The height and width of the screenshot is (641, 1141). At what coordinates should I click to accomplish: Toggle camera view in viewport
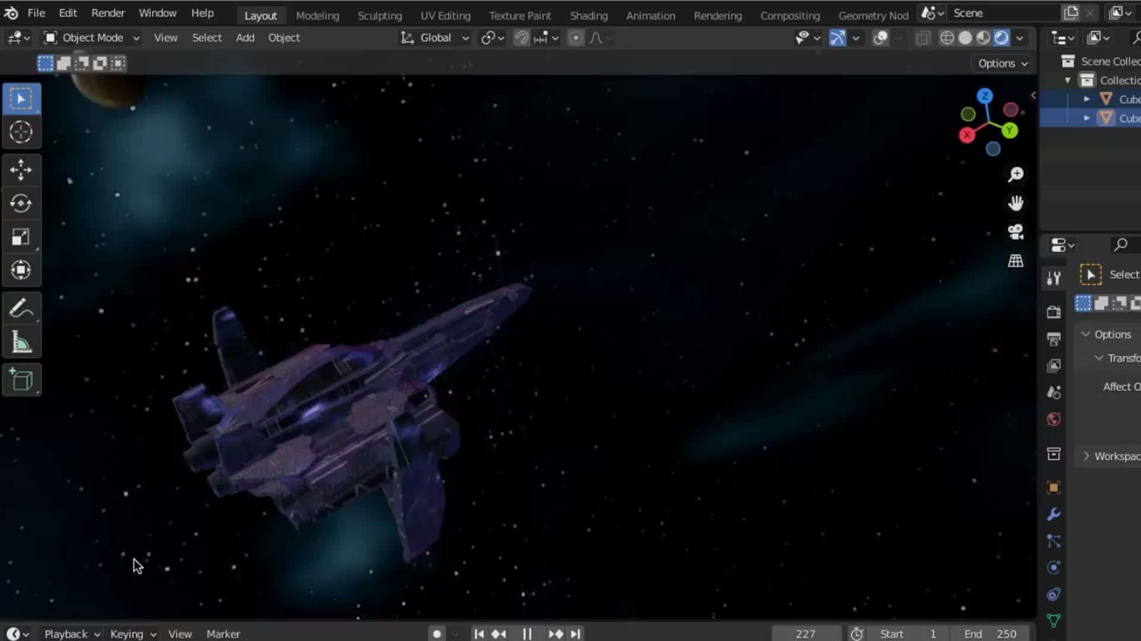[1016, 232]
